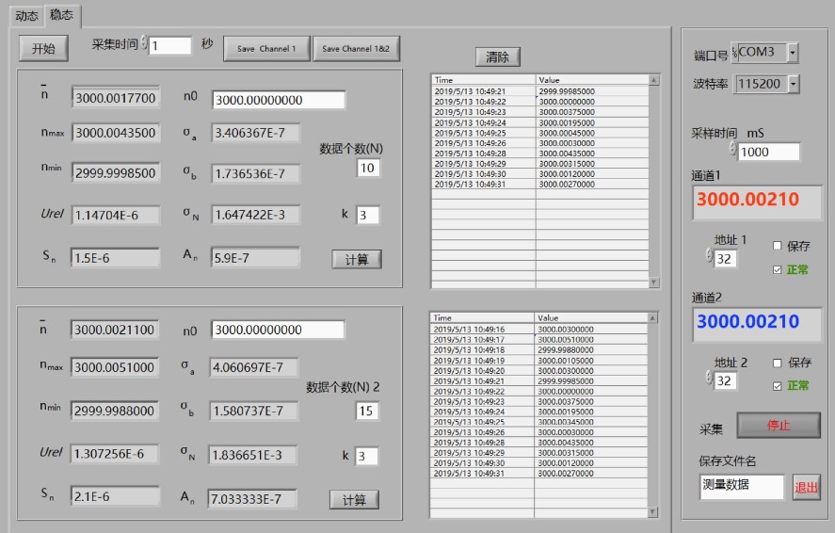Open the 波特率 115200 dropdown

point(793,84)
